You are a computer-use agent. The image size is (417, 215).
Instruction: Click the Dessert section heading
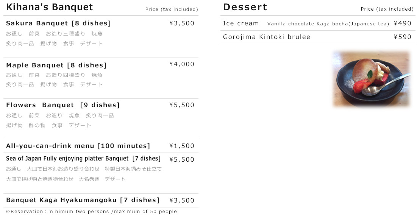coord(245,7)
